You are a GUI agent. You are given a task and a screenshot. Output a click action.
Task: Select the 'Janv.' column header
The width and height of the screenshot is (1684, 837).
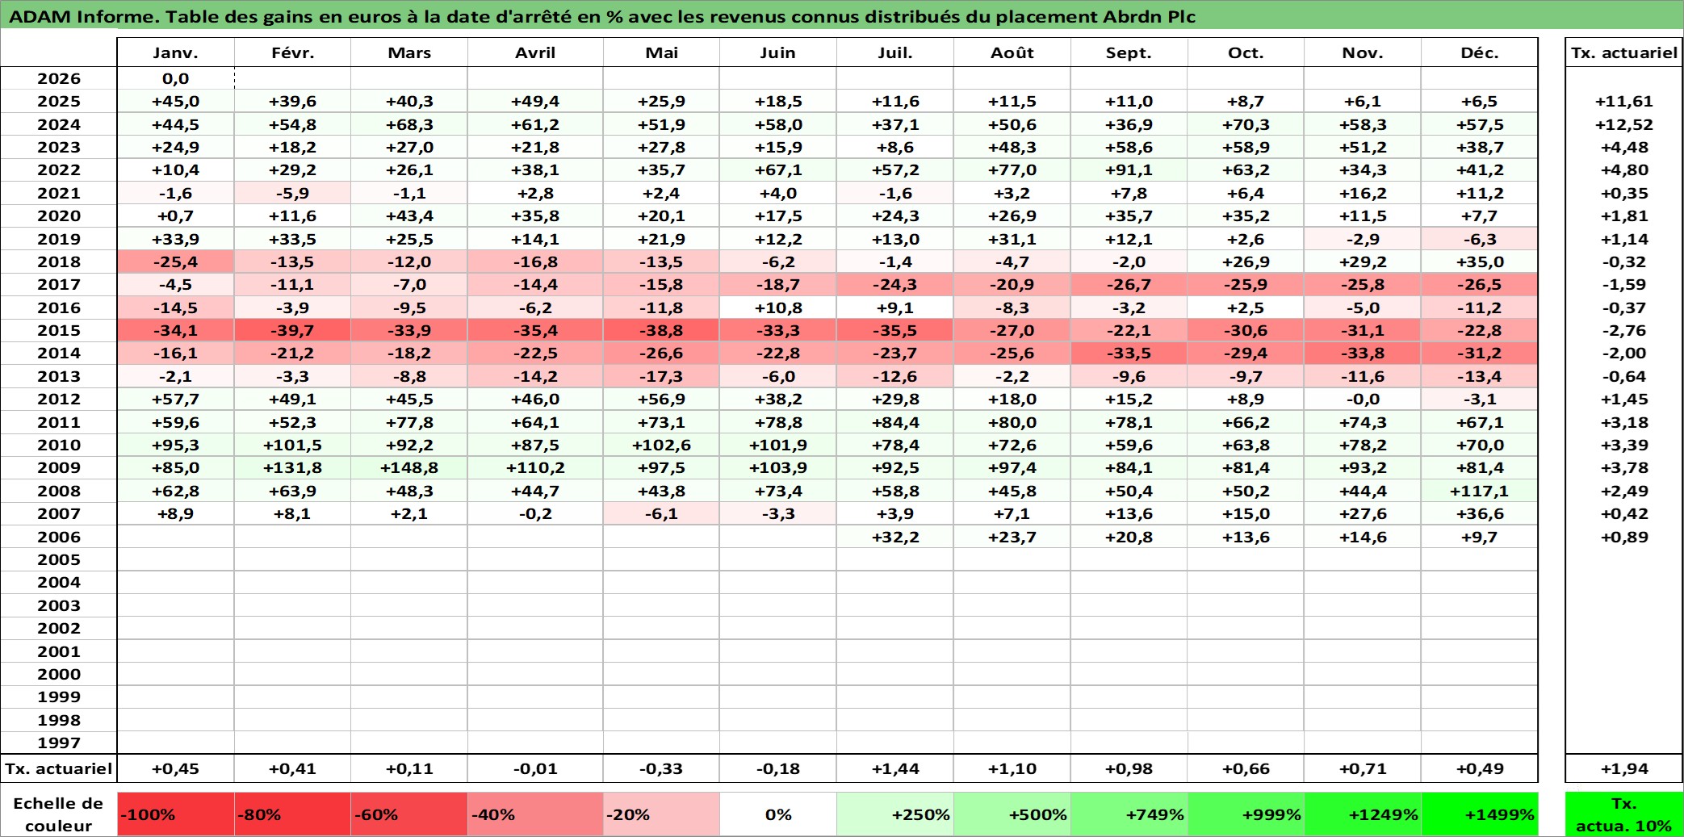(176, 52)
